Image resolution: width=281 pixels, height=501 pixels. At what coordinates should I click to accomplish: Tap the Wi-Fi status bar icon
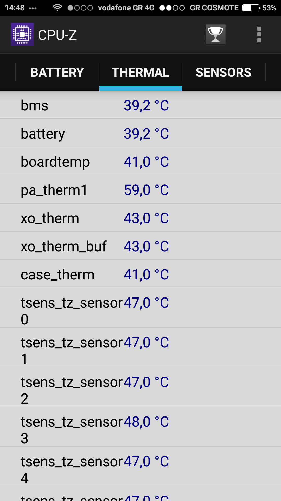57,8
